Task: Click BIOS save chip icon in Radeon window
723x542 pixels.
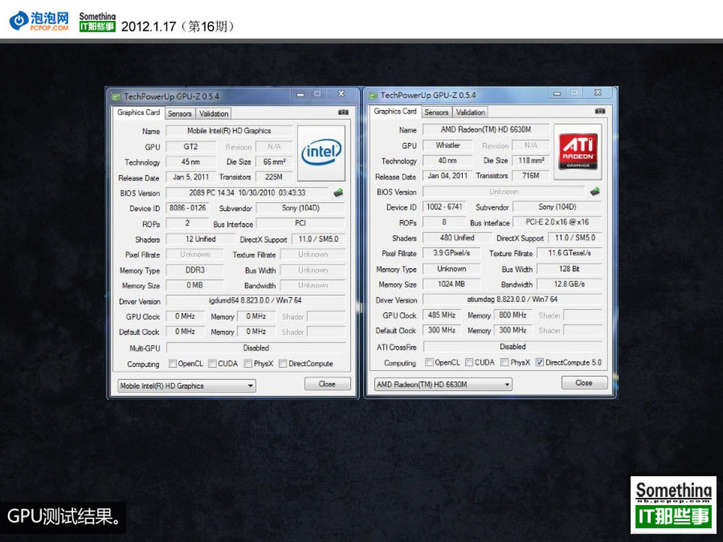Action: pyautogui.click(x=595, y=191)
